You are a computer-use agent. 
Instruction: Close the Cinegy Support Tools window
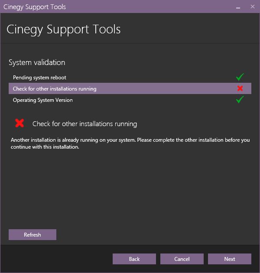[x=253, y=6]
